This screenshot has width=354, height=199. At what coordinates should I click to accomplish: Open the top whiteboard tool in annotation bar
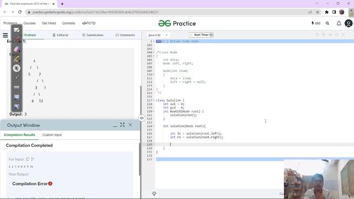click(17, 30)
